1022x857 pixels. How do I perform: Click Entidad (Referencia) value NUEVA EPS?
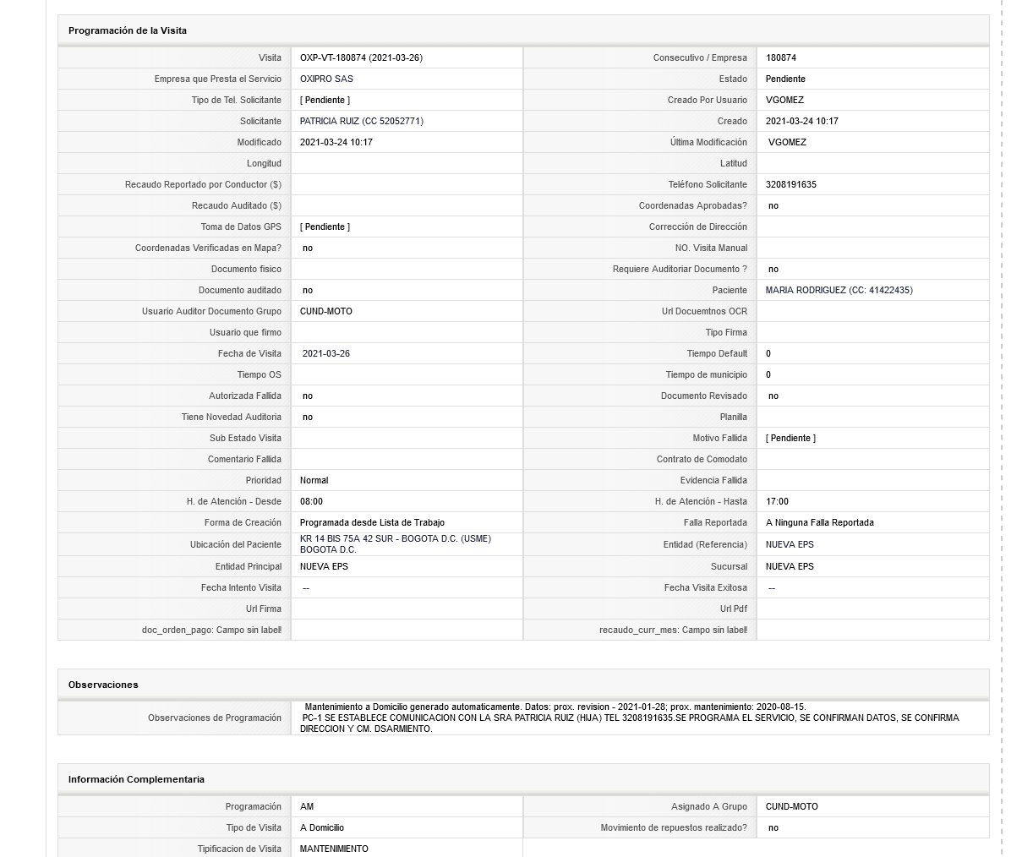tap(790, 544)
